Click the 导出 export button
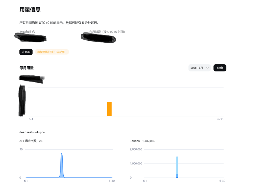Viewport: 254px width, 188px height. coord(220,68)
